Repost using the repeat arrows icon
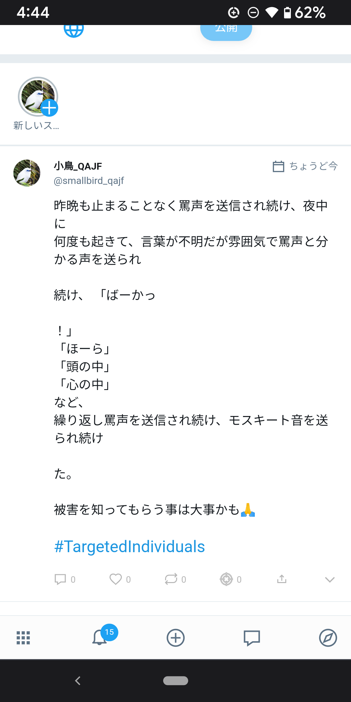The image size is (351, 702). 171,579
